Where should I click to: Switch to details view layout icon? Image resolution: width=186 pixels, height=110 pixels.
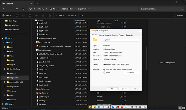coord(180,108)
